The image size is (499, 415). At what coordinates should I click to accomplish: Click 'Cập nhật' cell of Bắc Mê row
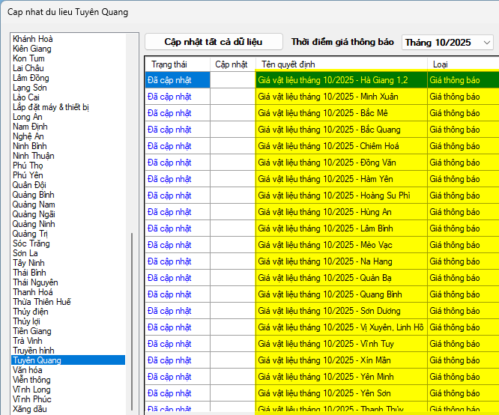pyautogui.click(x=232, y=113)
